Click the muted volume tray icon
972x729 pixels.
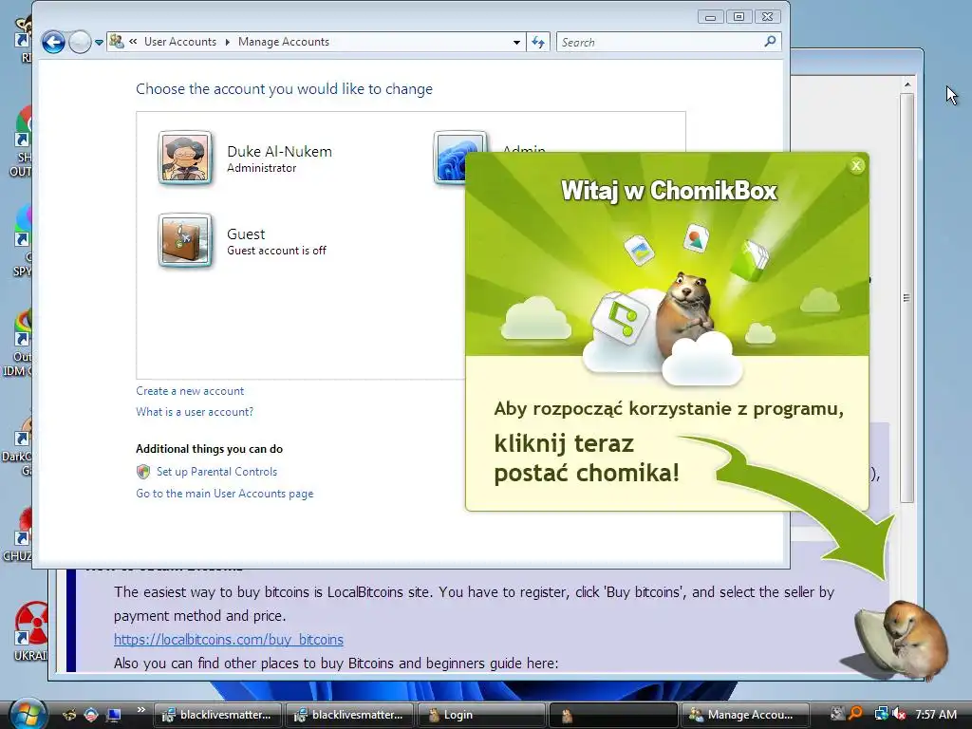(899, 715)
